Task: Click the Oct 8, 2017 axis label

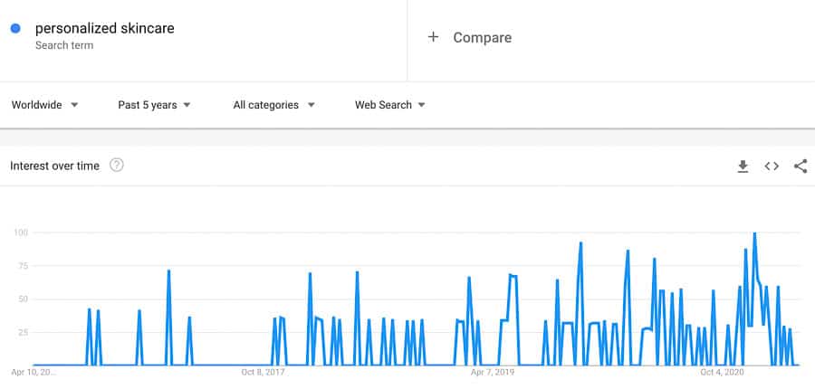Action: (264, 372)
